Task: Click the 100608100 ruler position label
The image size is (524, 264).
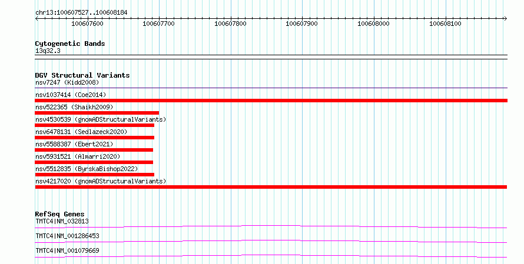Action: pos(445,24)
